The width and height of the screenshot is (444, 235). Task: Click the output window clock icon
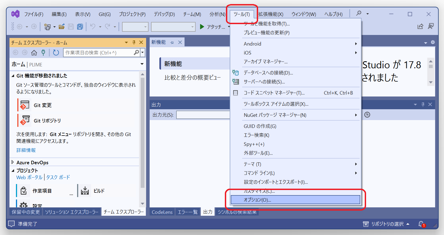click(x=367, y=115)
